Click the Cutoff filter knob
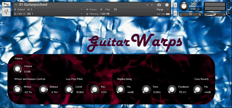This screenshot has height=108, width=232. pos(69,90)
